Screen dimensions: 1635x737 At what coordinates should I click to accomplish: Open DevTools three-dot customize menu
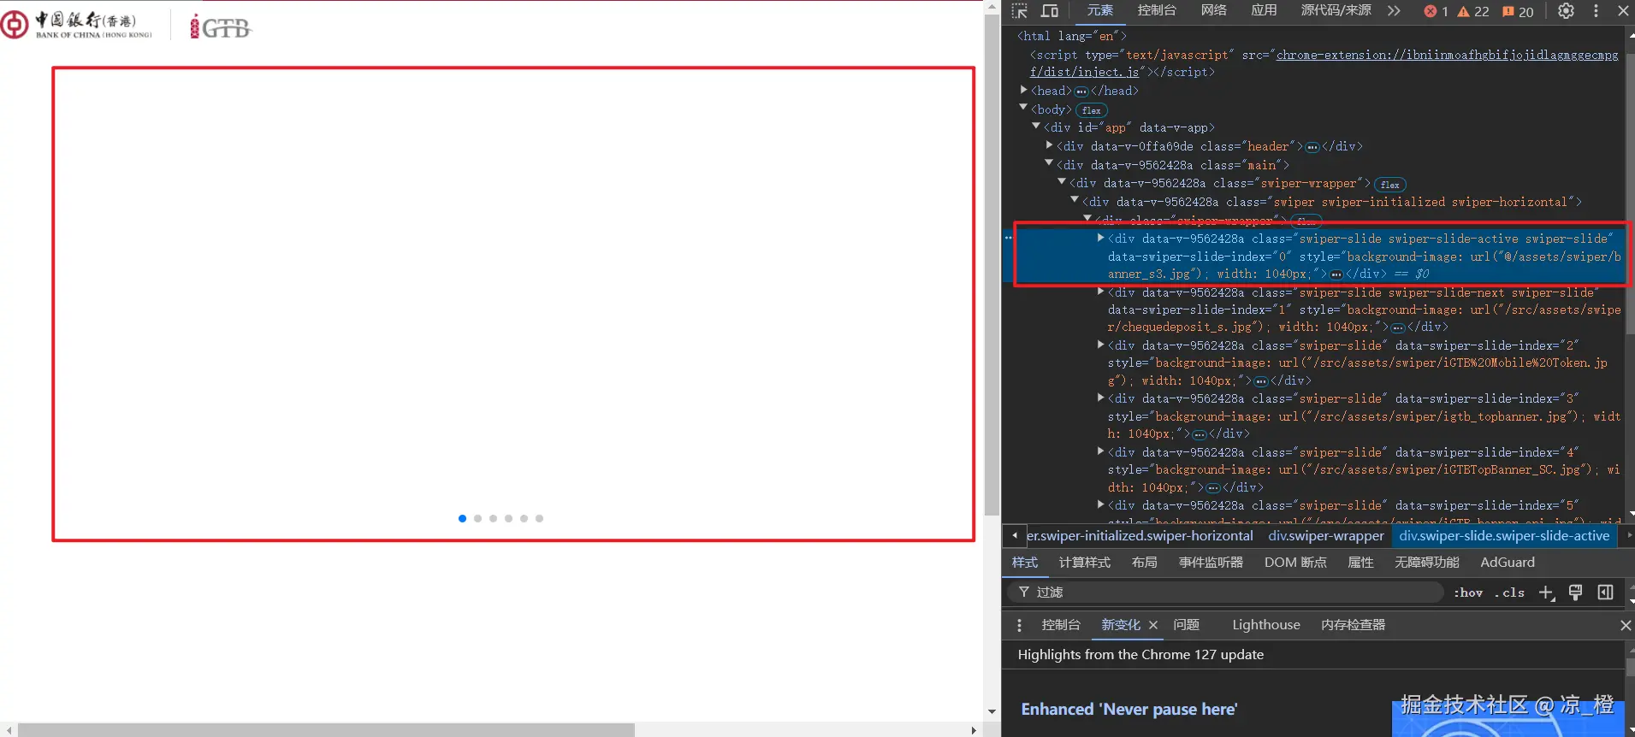pos(1596,11)
